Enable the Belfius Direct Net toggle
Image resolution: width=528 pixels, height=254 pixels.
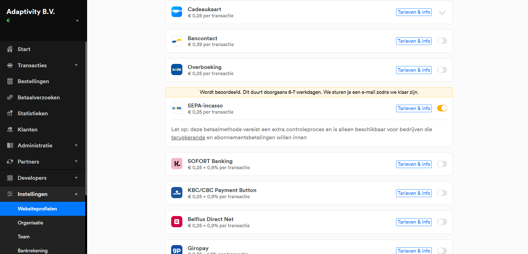click(x=442, y=222)
